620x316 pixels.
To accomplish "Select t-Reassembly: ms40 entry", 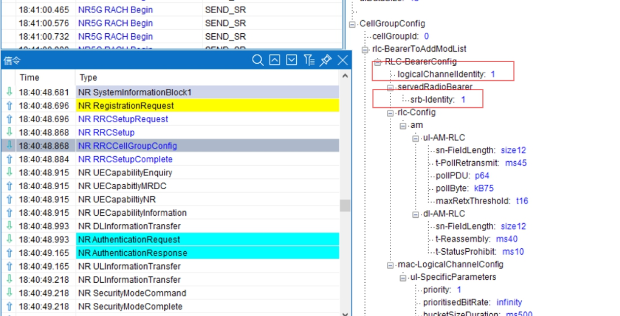I will click(476, 239).
